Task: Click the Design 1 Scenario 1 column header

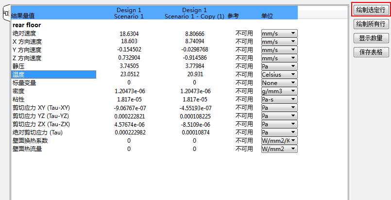Action: tap(129, 13)
